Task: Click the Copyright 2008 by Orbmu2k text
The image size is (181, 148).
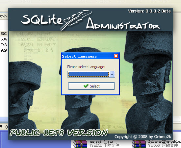Action: pyautogui.click(x=143, y=137)
